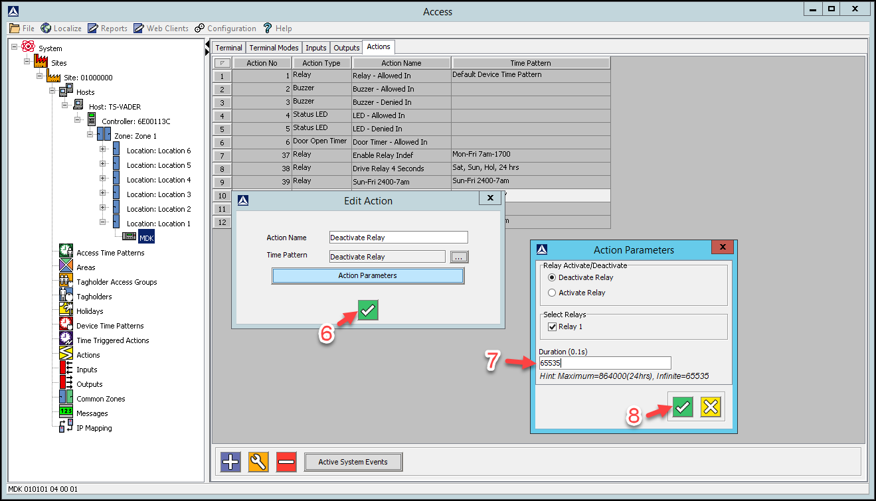The image size is (876, 501).
Task: Click the Action Name column header
Action: click(x=401, y=63)
